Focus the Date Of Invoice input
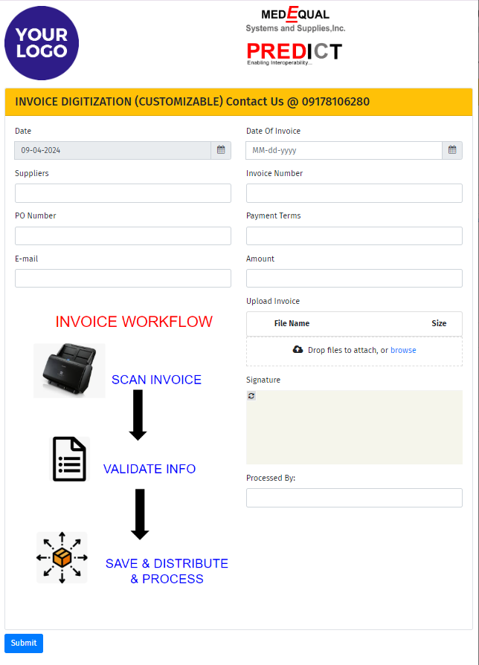This screenshot has width=479, height=665. 344,150
